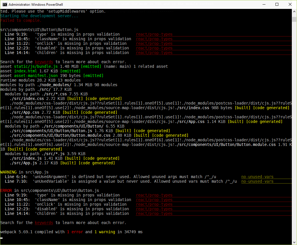This screenshot has width=297, height=245.
Task: Click file path 'src\components\UI\Button\Button.js' at top
Action: click(x=39, y=30)
